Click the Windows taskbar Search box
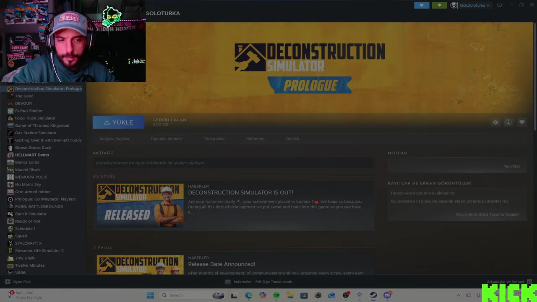 (193, 295)
